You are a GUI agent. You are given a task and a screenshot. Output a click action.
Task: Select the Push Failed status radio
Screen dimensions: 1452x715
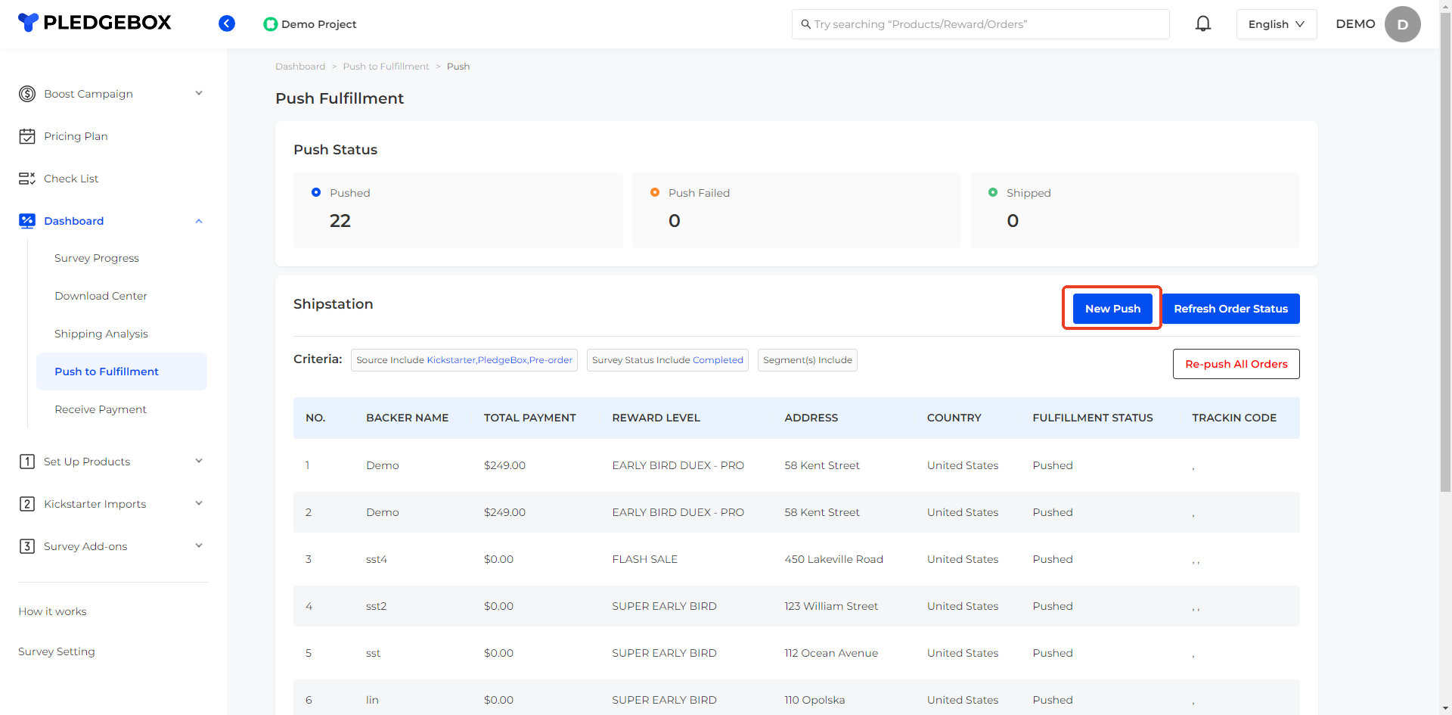click(655, 192)
